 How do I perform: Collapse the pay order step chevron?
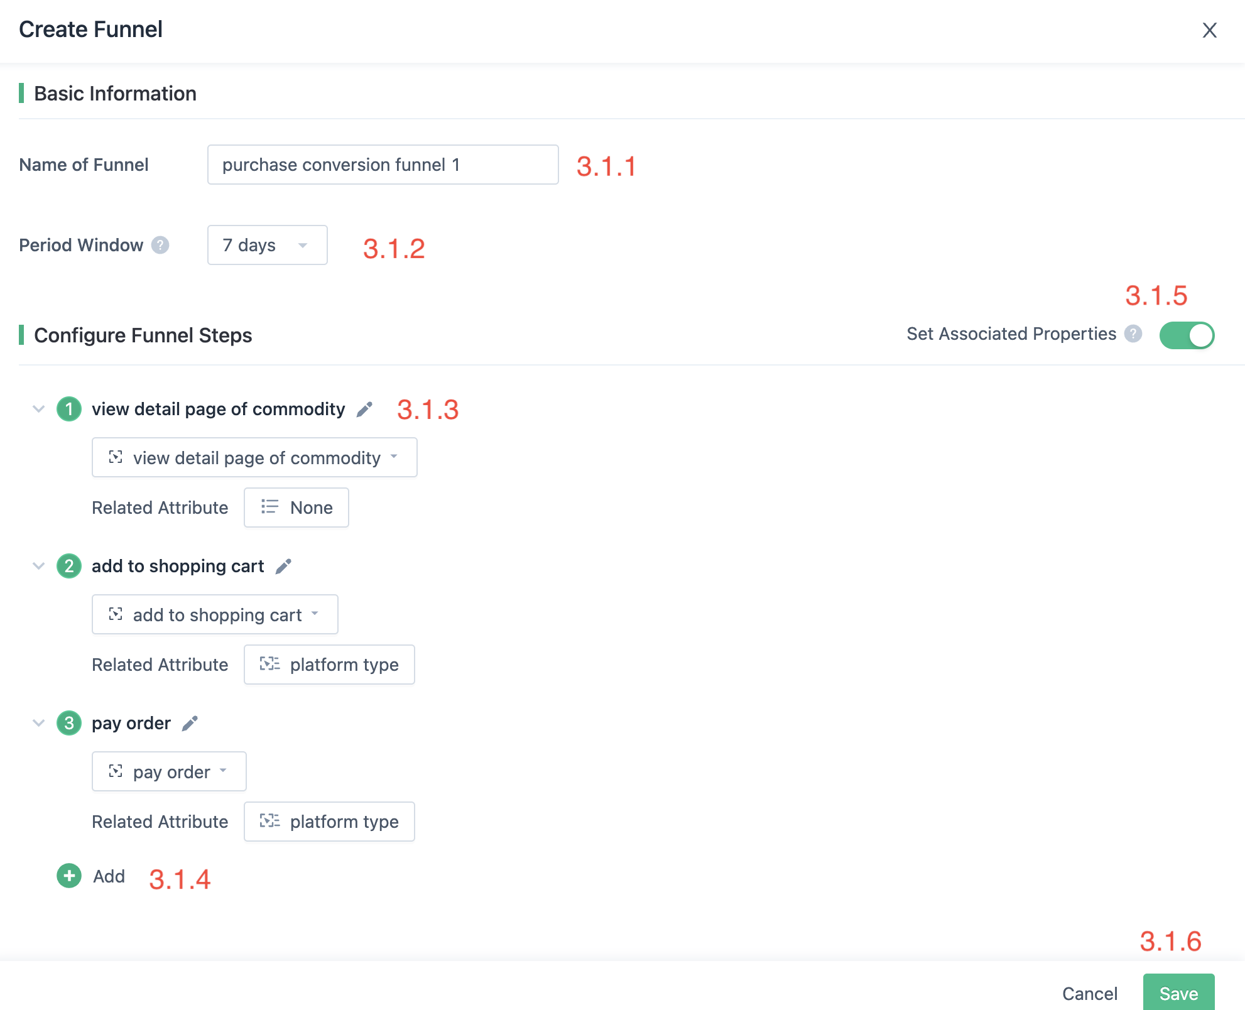(x=38, y=723)
